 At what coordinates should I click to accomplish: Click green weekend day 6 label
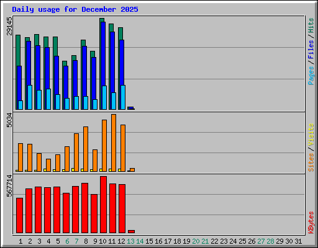(x=67, y=241)
